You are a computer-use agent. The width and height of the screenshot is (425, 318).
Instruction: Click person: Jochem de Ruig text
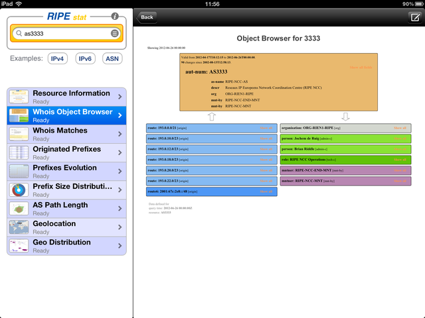pyautogui.click(x=300, y=138)
